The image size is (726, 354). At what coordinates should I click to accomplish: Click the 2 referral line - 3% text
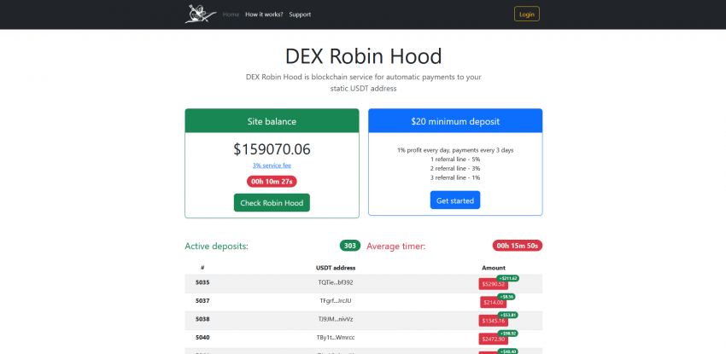coord(455,168)
